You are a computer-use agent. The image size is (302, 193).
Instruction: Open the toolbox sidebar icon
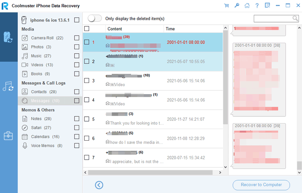tap(8, 136)
